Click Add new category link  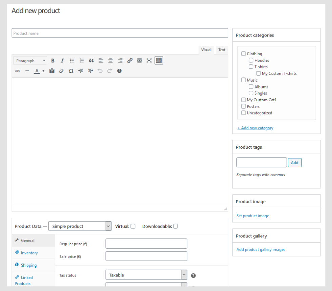(x=255, y=128)
